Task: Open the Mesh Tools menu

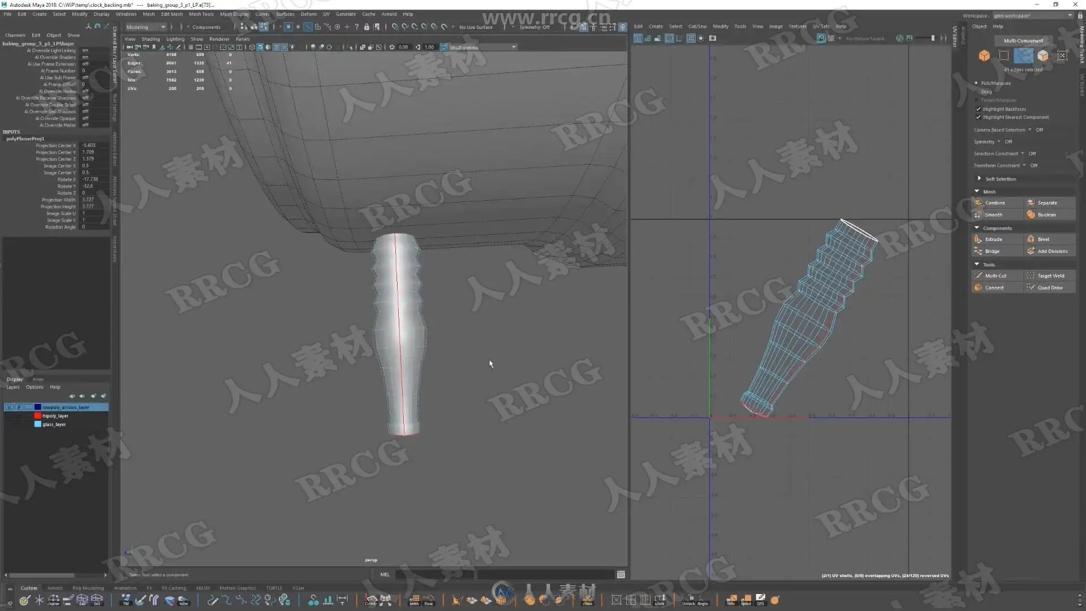Action: click(201, 14)
